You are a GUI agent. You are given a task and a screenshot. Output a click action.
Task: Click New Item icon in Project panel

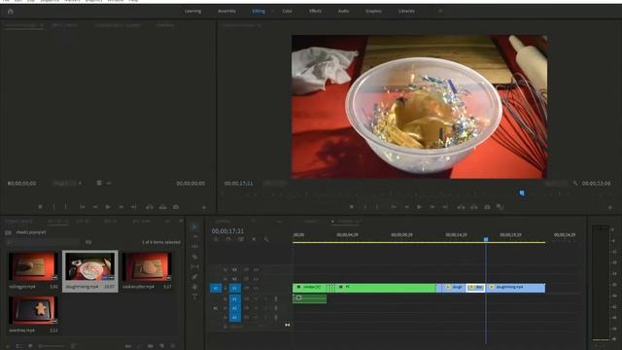(x=162, y=346)
